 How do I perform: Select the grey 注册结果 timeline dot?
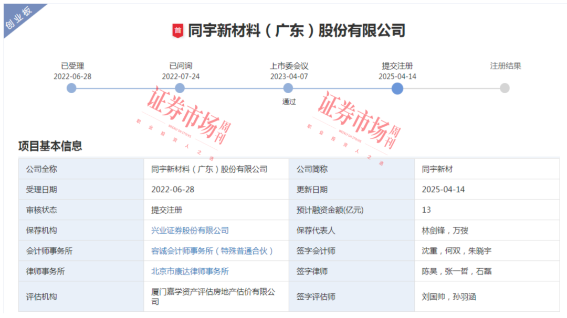pyautogui.click(x=505, y=88)
